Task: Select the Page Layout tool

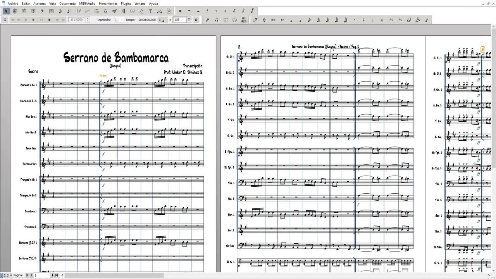Action: [x=169, y=11]
